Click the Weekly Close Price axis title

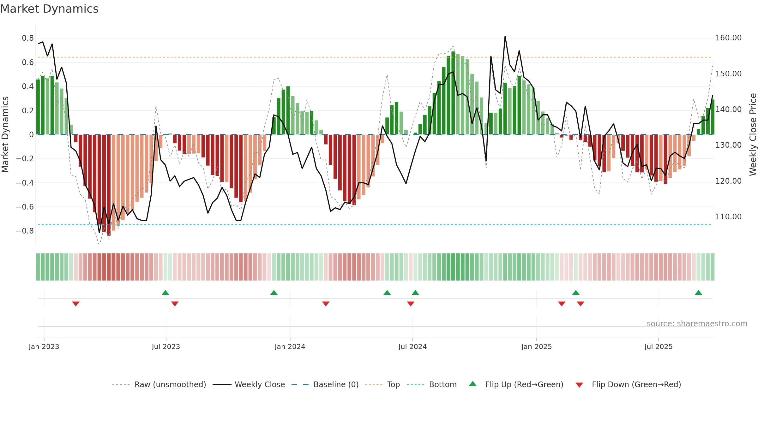pyautogui.click(x=753, y=134)
